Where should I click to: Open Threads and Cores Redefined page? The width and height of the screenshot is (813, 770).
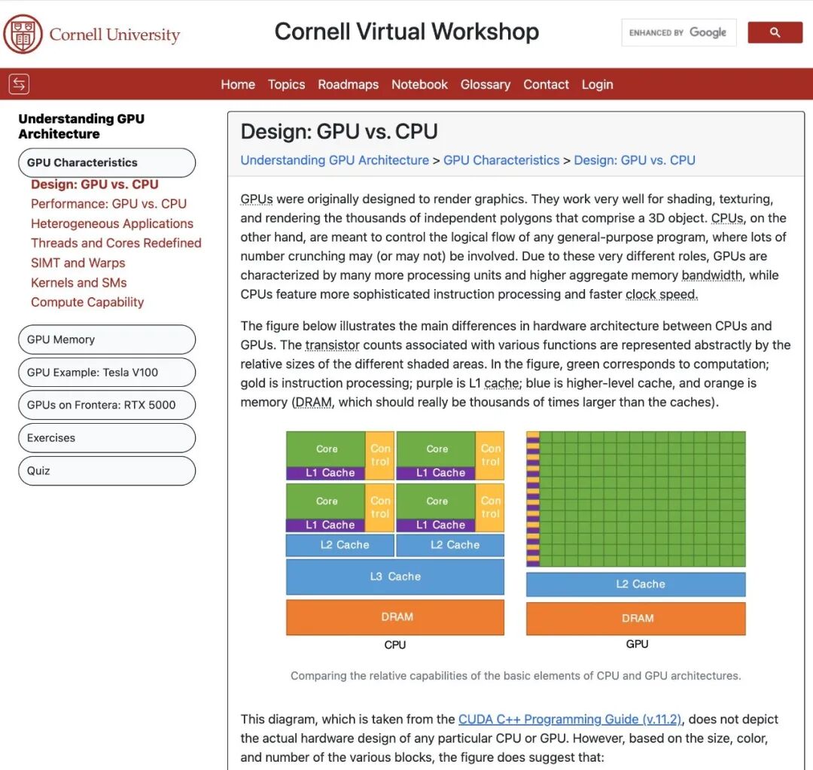116,243
